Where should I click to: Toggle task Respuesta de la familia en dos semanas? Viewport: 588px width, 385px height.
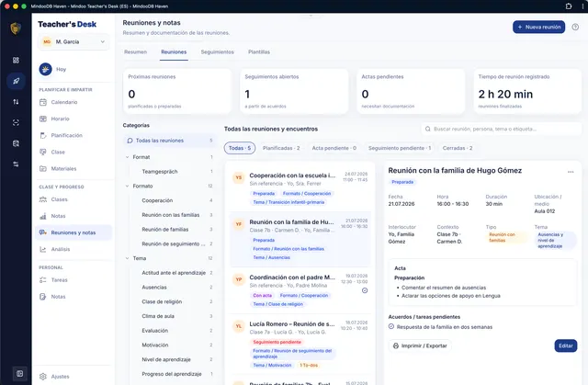click(391, 326)
